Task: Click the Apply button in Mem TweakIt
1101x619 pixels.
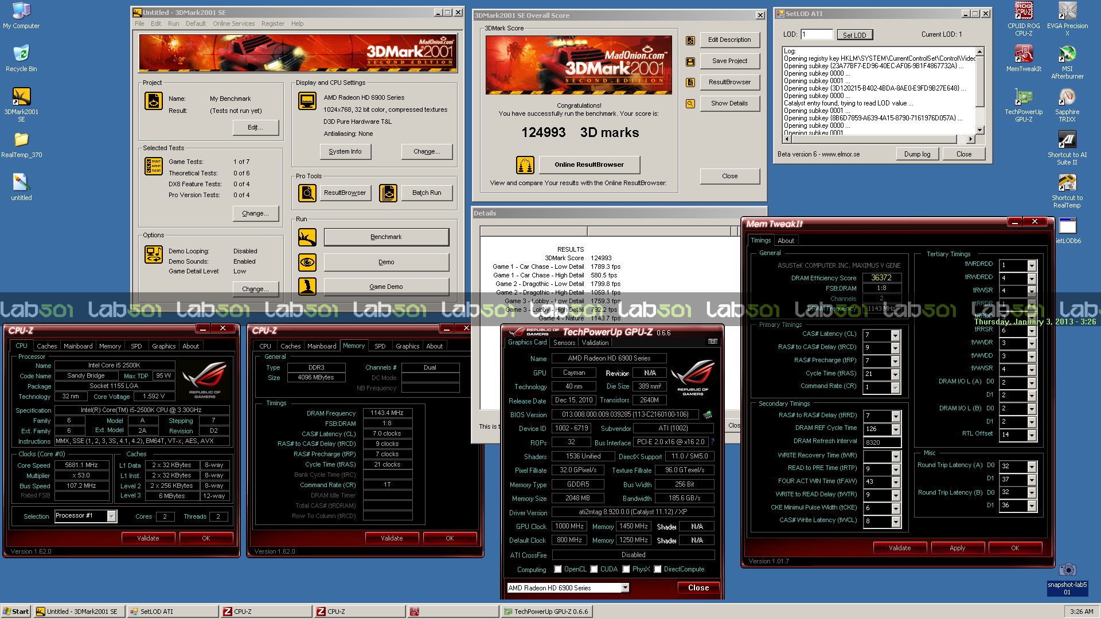Action: [x=957, y=549]
